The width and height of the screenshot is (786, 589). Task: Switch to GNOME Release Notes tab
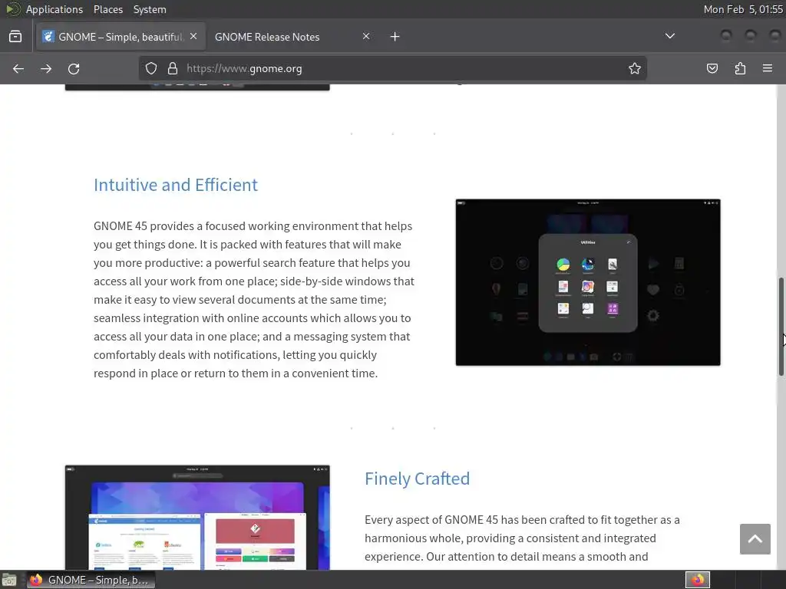292,37
